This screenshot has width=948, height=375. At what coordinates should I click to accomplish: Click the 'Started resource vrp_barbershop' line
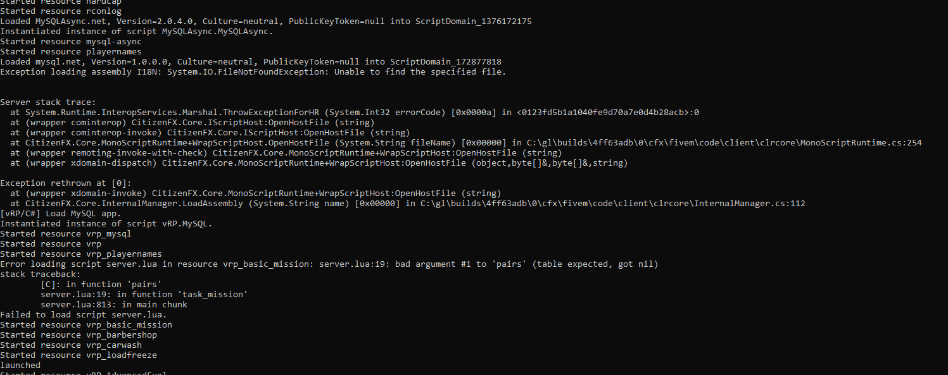79,335
